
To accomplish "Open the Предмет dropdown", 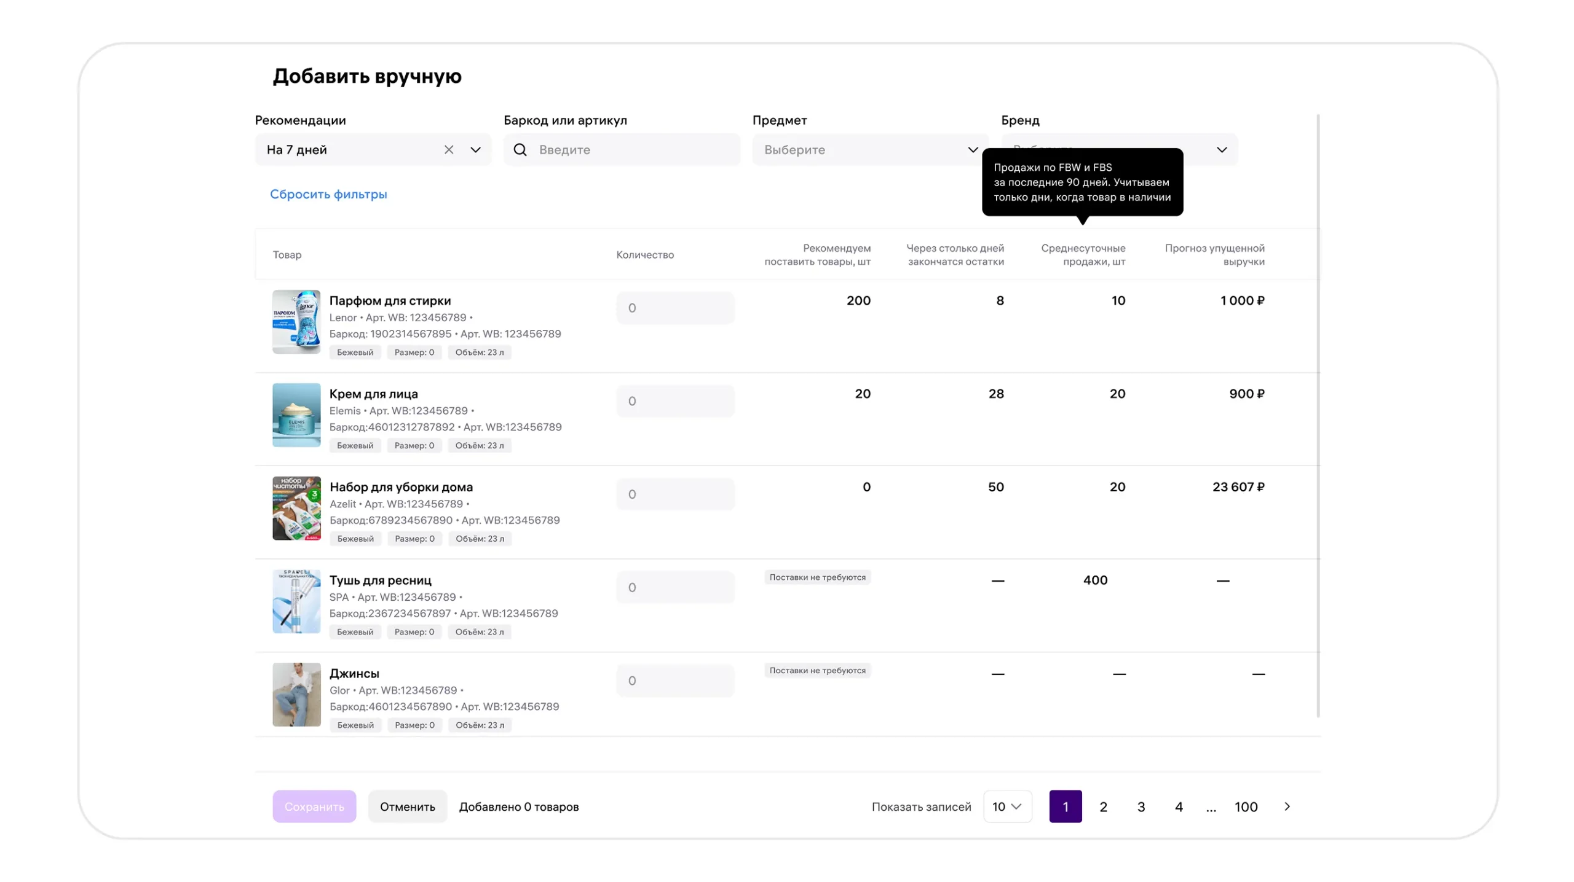I will 870,149.
